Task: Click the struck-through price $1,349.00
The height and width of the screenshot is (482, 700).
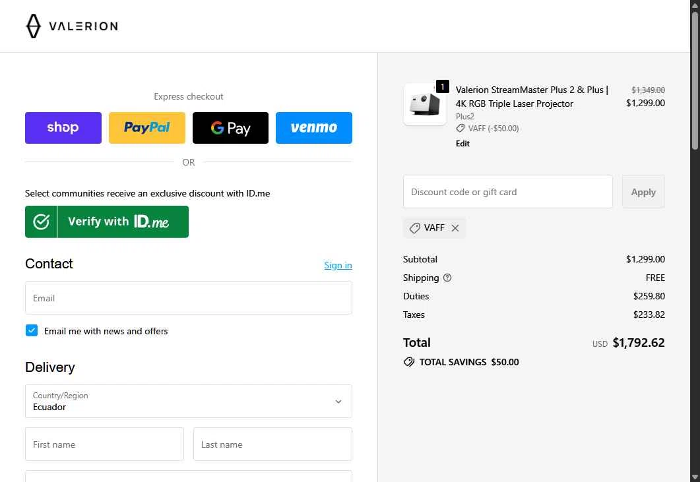Action: click(x=649, y=90)
